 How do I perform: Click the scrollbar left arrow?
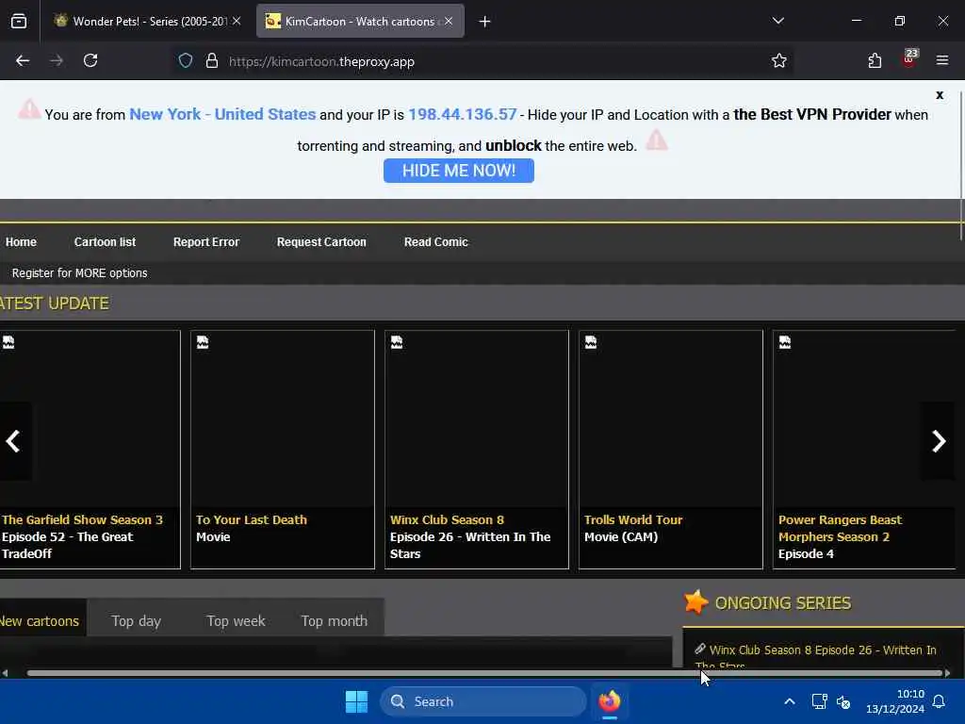tap(5, 673)
